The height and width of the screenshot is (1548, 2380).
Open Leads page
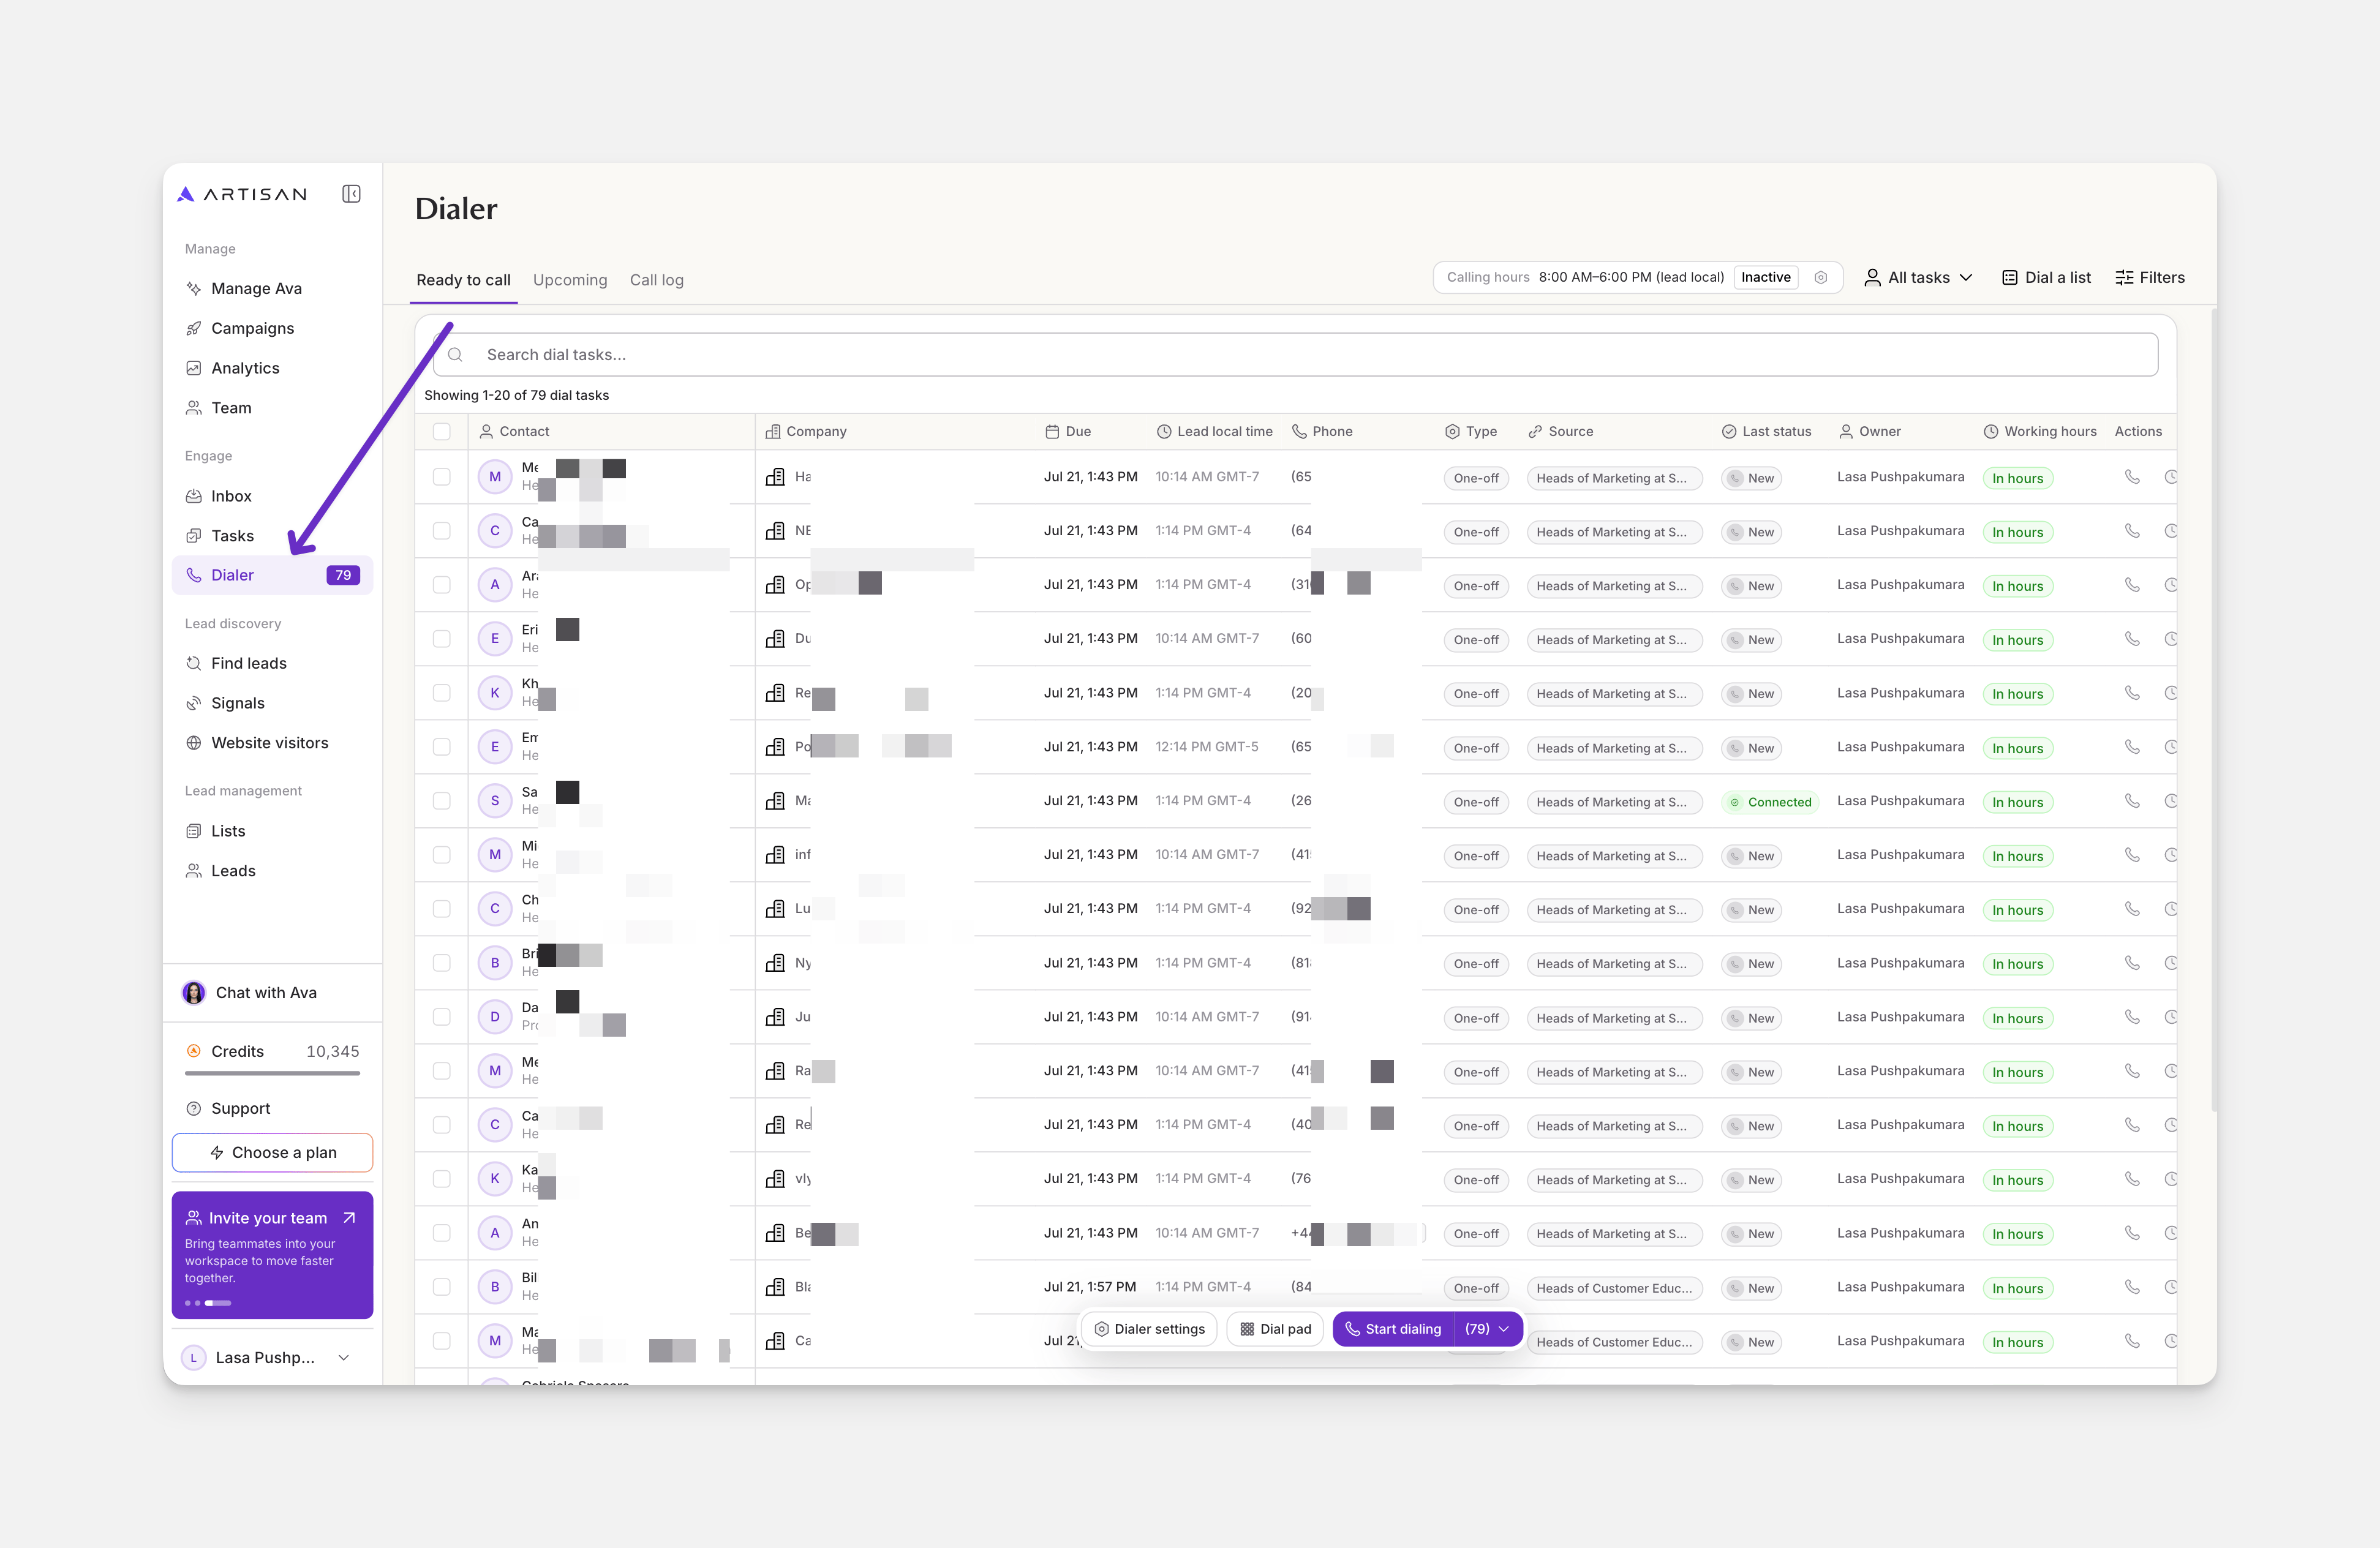(x=272, y=871)
